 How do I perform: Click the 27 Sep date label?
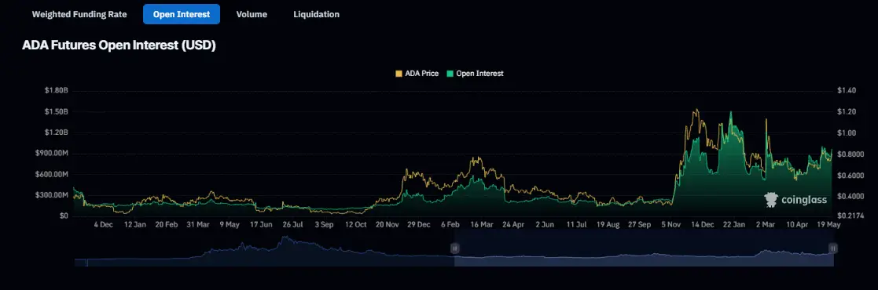pos(640,225)
